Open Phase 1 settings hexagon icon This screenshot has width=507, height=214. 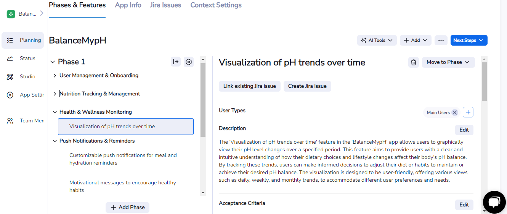(x=189, y=62)
